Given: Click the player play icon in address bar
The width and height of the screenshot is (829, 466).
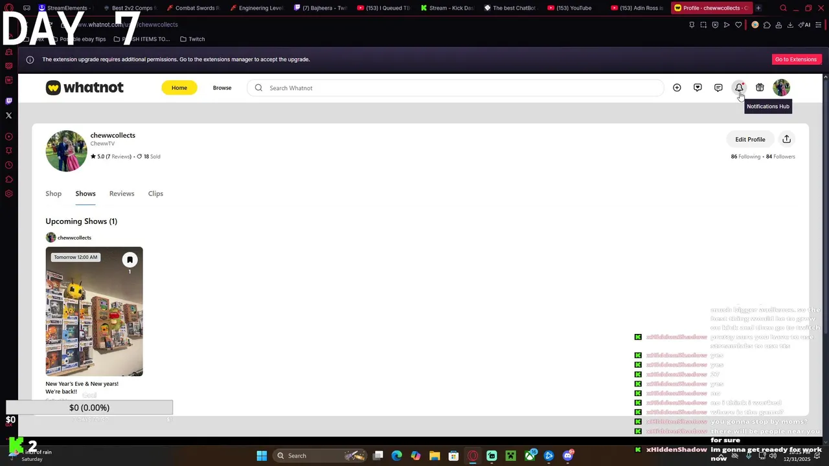Looking at the screenshot, I should point(727,25).
